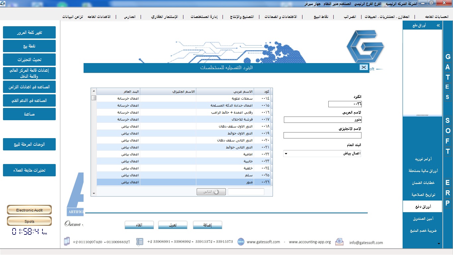Open the الاعدادات العامه menu
The image size is (453, 255).
click(x=99, y=17)
